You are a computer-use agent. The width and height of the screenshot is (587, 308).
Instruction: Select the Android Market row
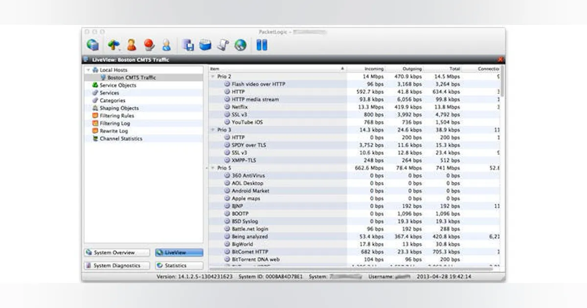[x=355, y=191]
